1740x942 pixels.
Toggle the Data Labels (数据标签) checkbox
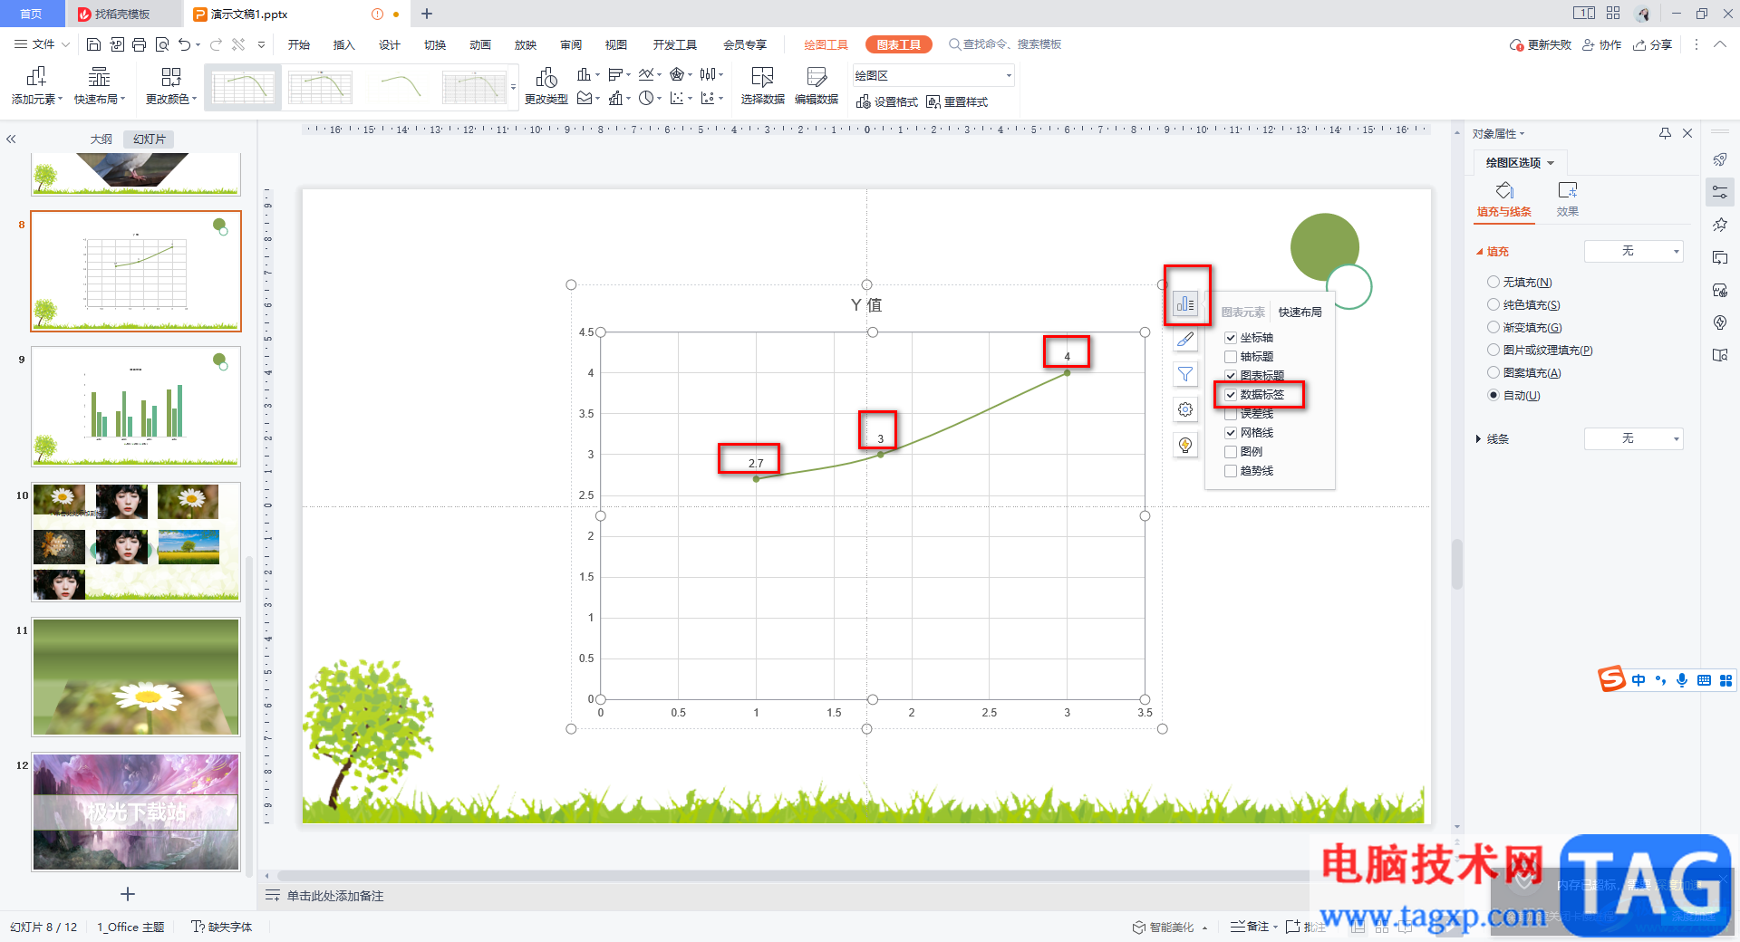tap(1231, 395)
